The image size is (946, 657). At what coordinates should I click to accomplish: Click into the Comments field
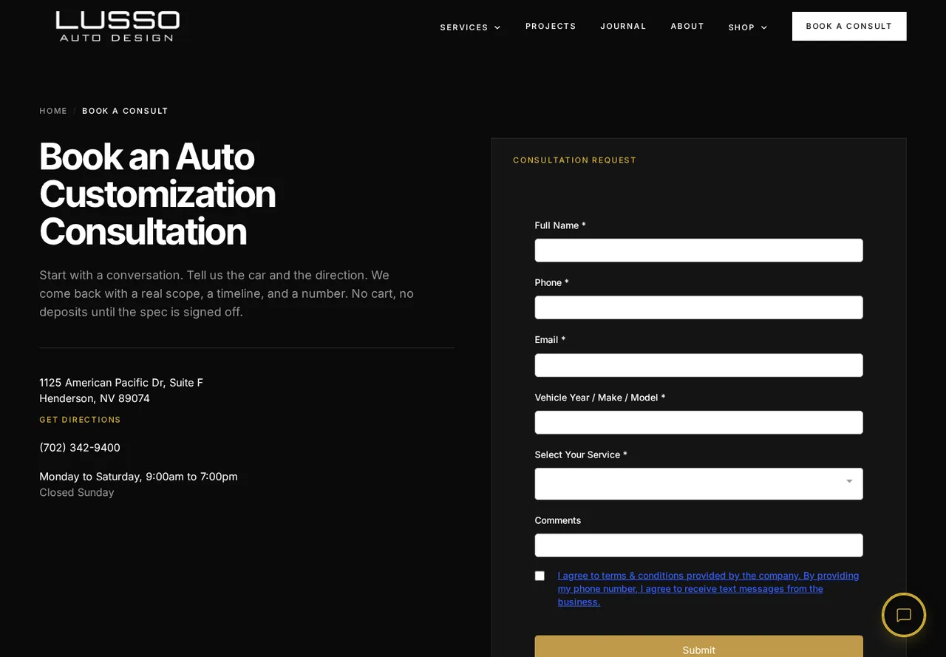pos(698,545)
